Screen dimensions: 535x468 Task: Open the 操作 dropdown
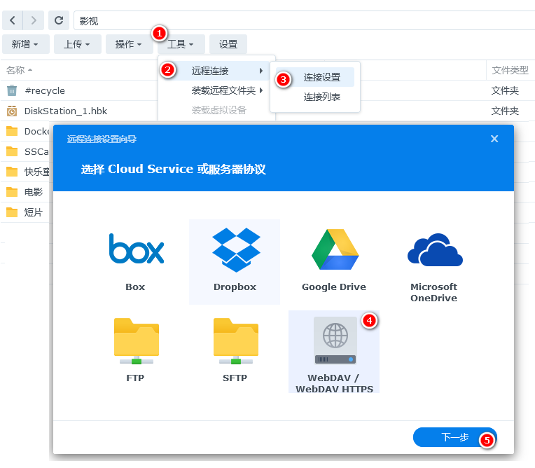pyautogui.click(x=130, y=44)
